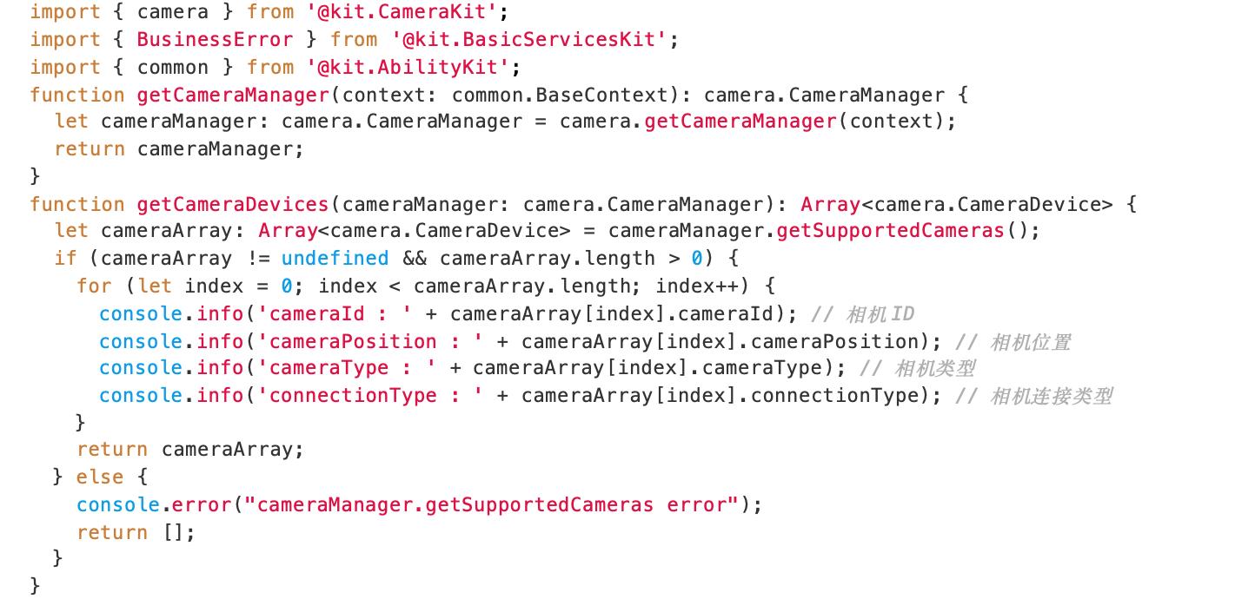
Task: Click console.error call with error message
Action: tap(419, 505)
